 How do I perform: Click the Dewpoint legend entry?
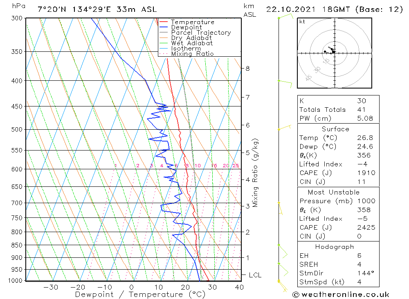(187, 27)
